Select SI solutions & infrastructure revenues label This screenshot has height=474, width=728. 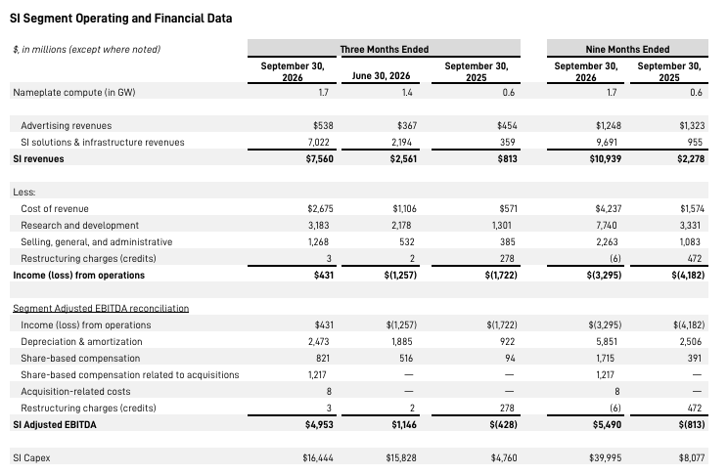coord(103,143)
